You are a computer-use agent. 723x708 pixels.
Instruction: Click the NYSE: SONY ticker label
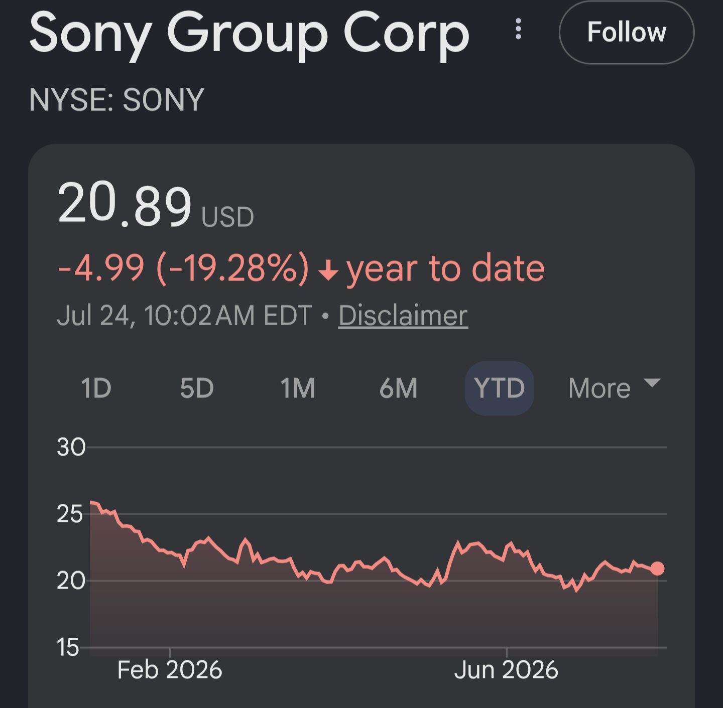[116, 100]
